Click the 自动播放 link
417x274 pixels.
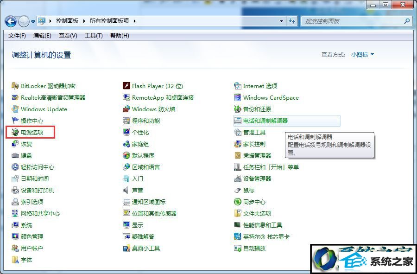click(x=254, y=248)
